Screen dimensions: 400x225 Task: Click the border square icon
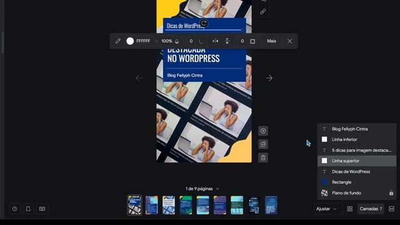252,41
